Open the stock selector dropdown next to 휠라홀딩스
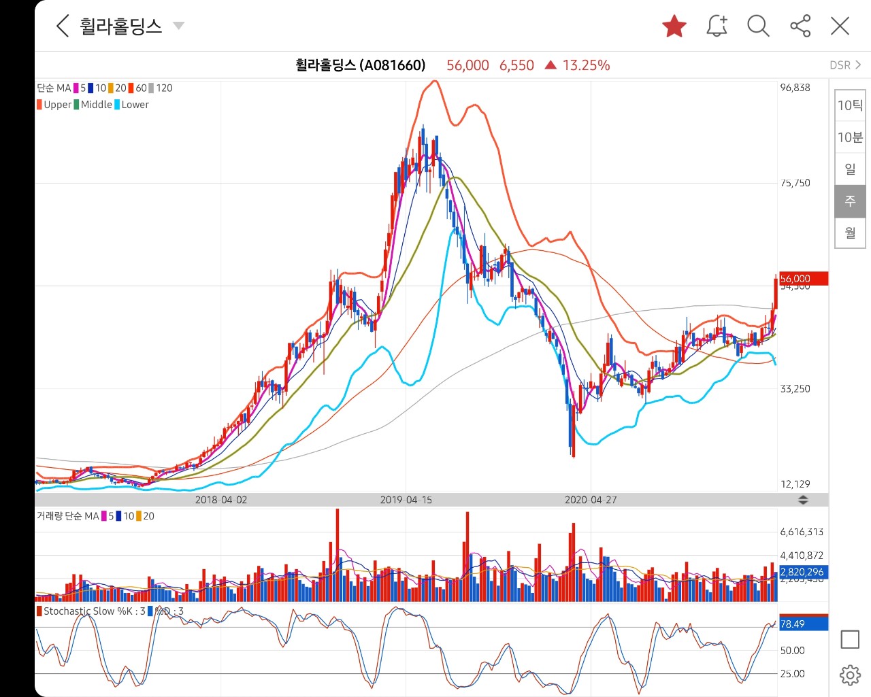Screen dimensions: 871x697 coord(178,26)
